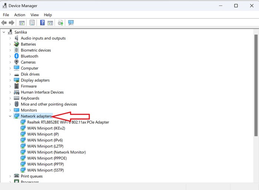259x190 pixels.
Task: Select the Human Interface Devices label
Action: [x=42, y=92]
